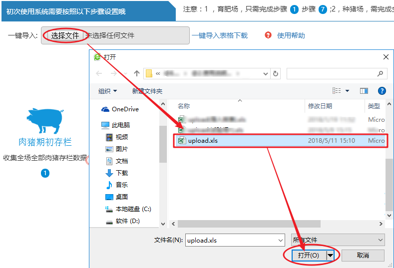Image resolution: width=394 pixels, height=268 pixels.
Task: Open the view options dropdown arrow
Action: point(348,91)
